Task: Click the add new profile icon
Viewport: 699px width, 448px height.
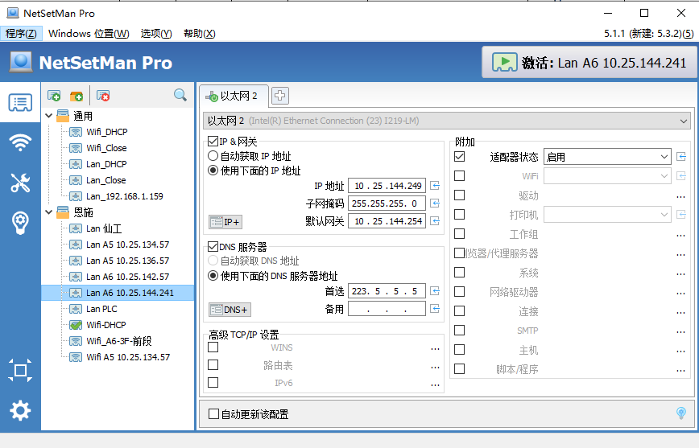Action: click(54, 96)
